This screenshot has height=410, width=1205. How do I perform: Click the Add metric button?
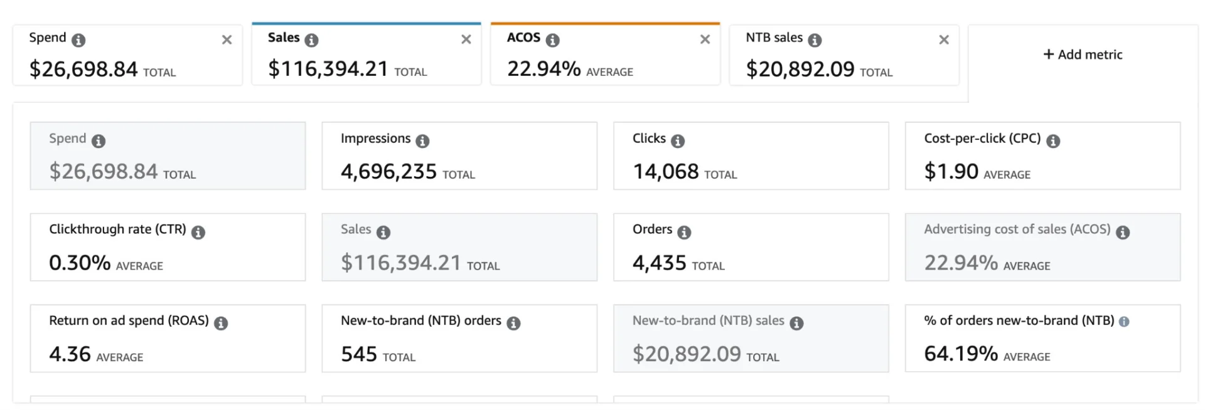coord(1083,55)
